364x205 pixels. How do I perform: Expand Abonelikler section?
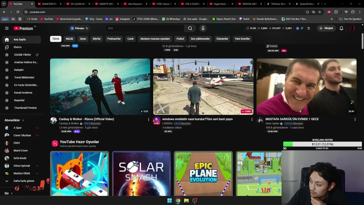[x=14, y=120]
